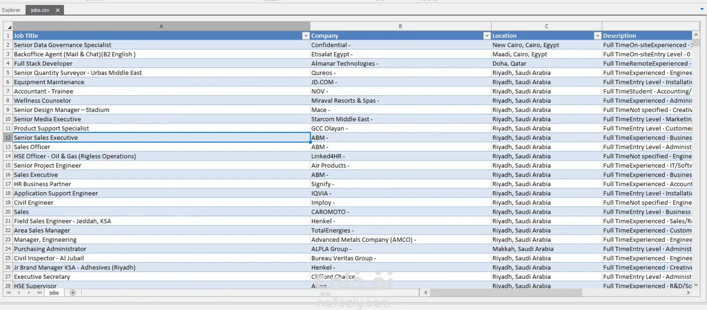
Task: Click Product Support Specialist cell
Action: (x=161, y=128)
